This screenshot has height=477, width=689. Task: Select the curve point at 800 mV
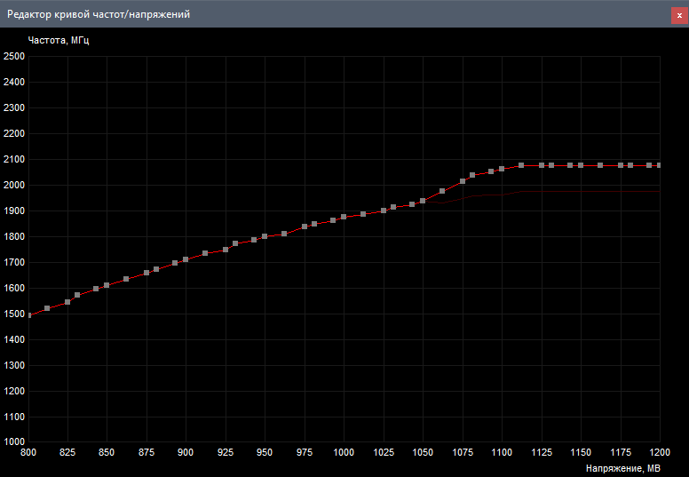pos(29,315)
